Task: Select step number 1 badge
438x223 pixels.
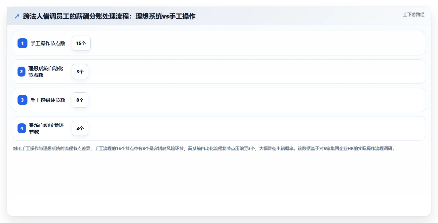Action: (22, 43)
